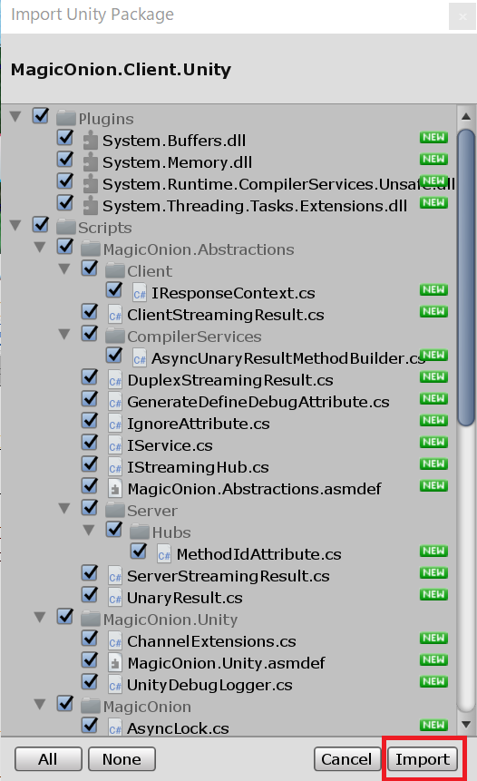This screenshot has width=477, height=781.
Task: Click the MagicOnion.Unity.asmdef assembly definition icon
Action: click(115, 663)
